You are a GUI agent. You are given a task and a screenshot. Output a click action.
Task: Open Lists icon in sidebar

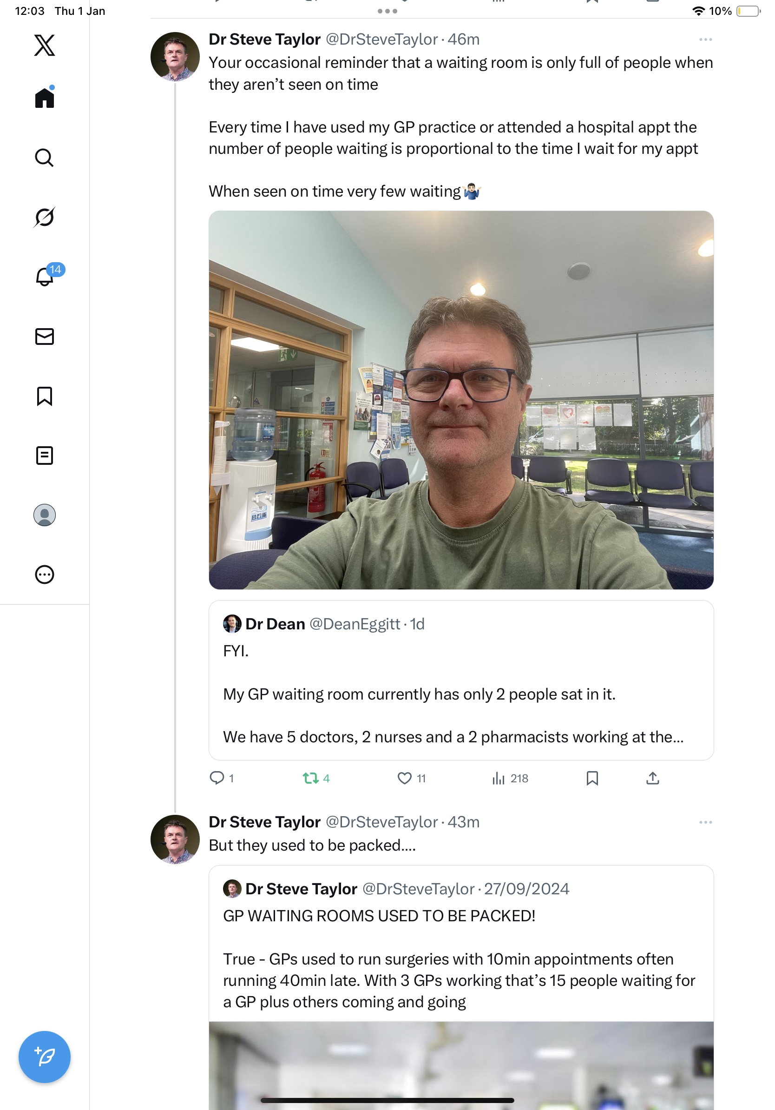coord(45,456)
